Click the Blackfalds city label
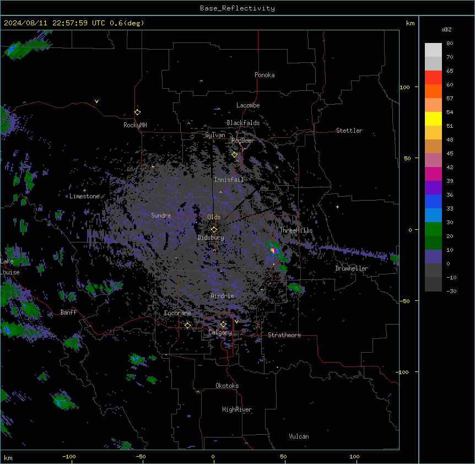Screen dimensions: 475x464 click(243, 123)
